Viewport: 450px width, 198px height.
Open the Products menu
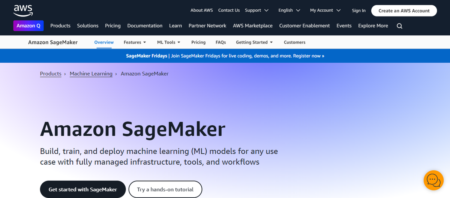pos(60,26)
